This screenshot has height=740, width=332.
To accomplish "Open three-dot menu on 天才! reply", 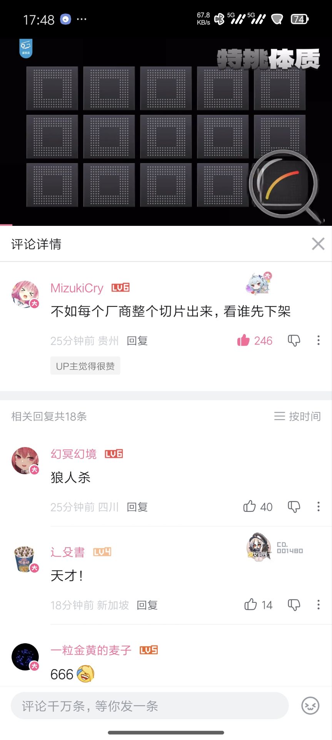I will [x=319, y=605].
